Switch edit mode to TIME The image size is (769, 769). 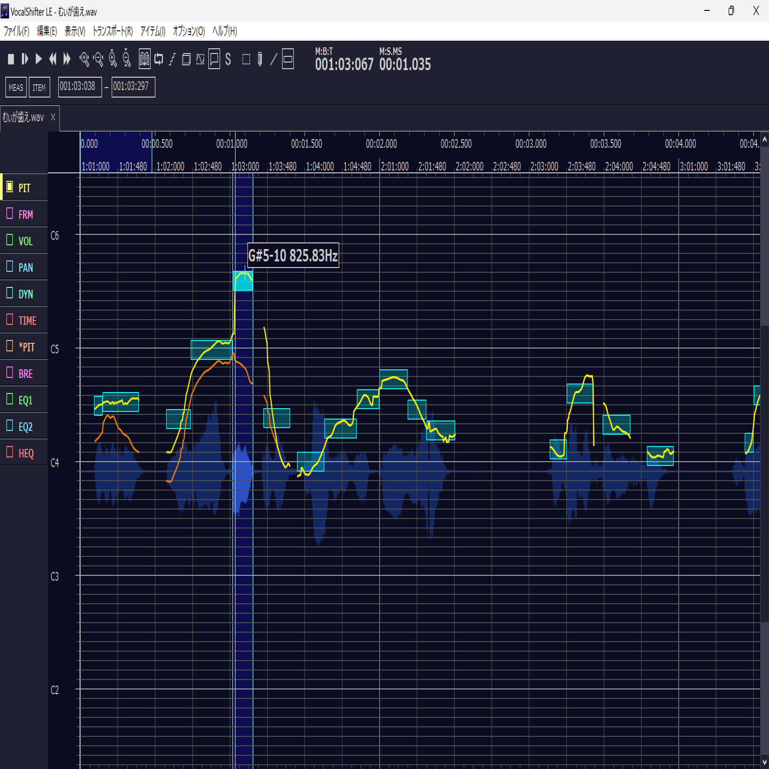tap(24, 320)
